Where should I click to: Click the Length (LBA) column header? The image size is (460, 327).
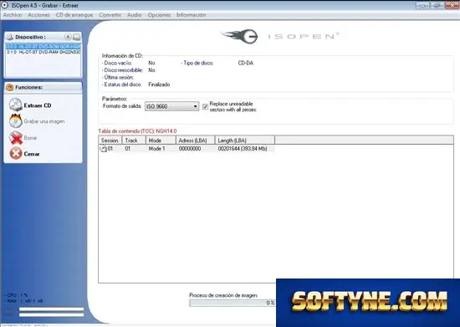(x=245, y=141)
